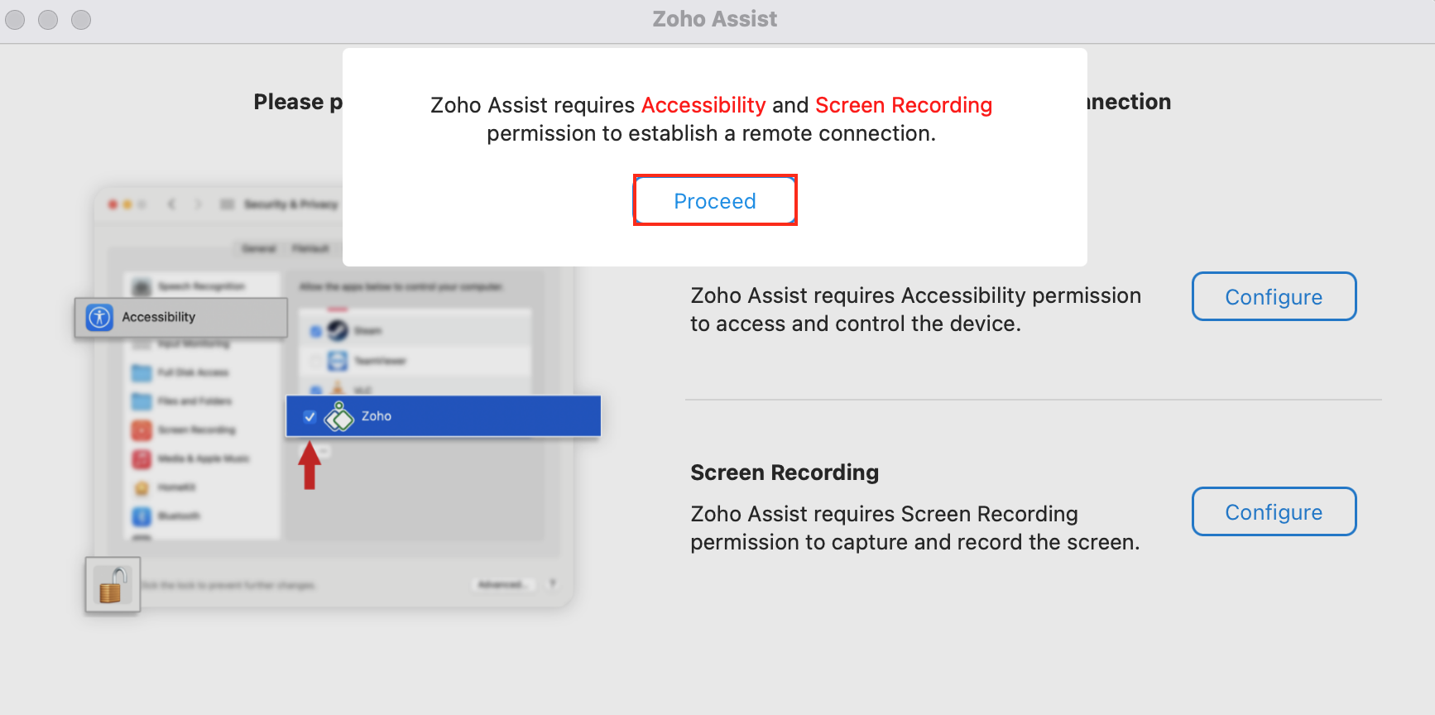The height and width of the screenshot is (715, 1435).
Task: Click the blurred Advanced button
Action: pos(503,584)
